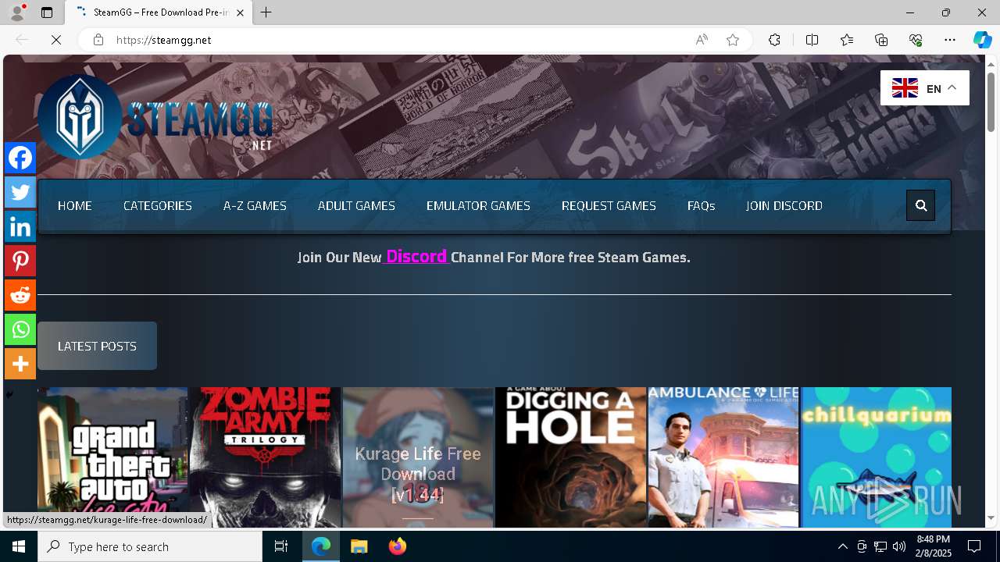Open Browser essentials icon

click(916, 40)
